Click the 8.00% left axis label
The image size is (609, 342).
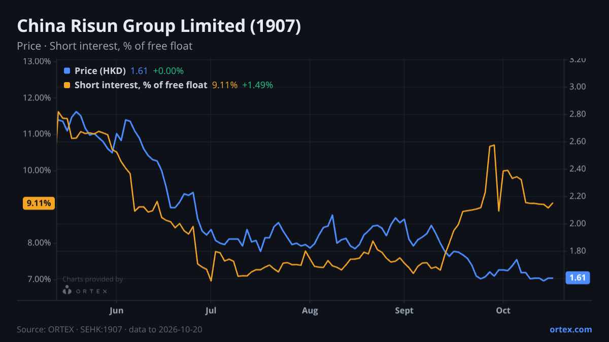[39, 243]
